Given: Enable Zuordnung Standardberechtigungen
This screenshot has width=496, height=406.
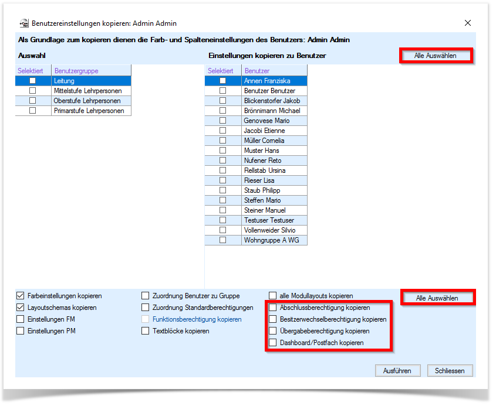Looking at the screenshot, I should 145,308.
